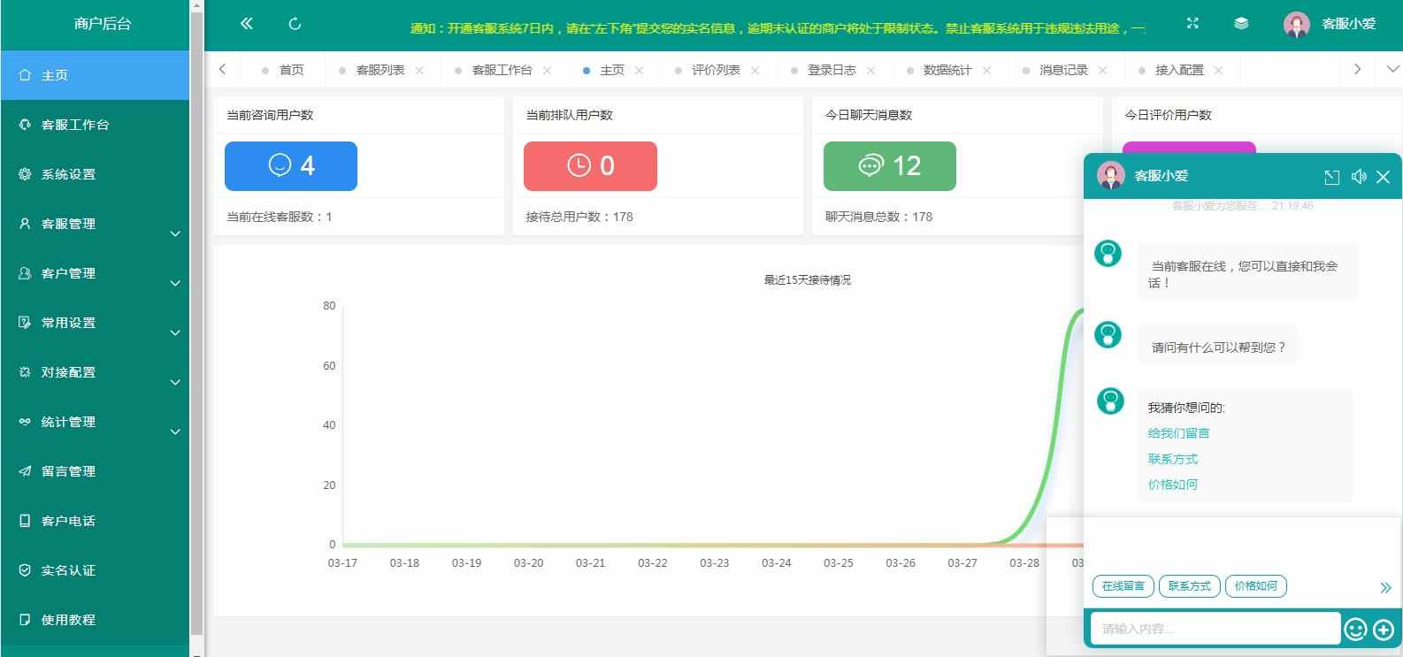
Task: Close the 客服工作台 tab
Action: click(x=547, y=71)
